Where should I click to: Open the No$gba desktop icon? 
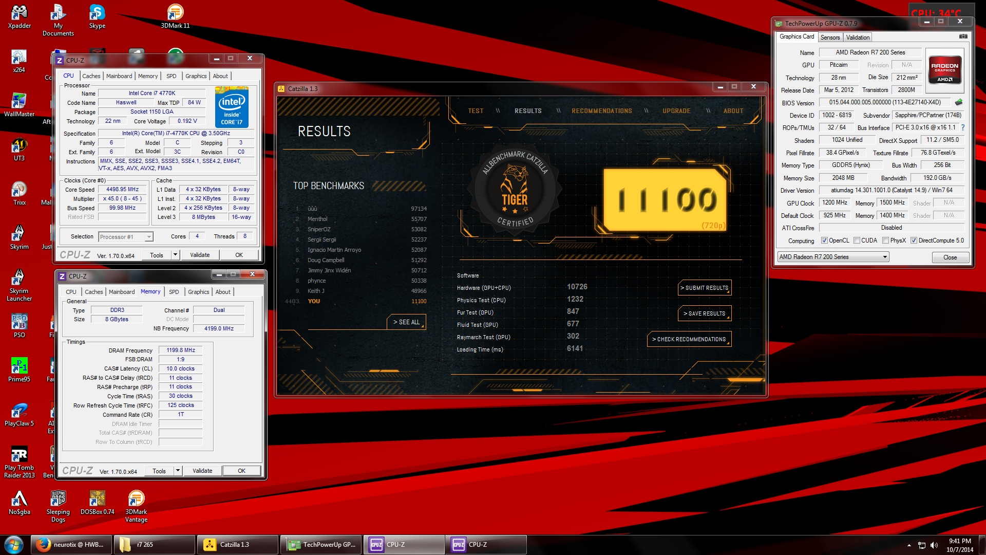tap(19, 503)
